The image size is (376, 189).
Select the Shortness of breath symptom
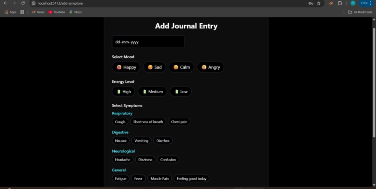[148, 121]
